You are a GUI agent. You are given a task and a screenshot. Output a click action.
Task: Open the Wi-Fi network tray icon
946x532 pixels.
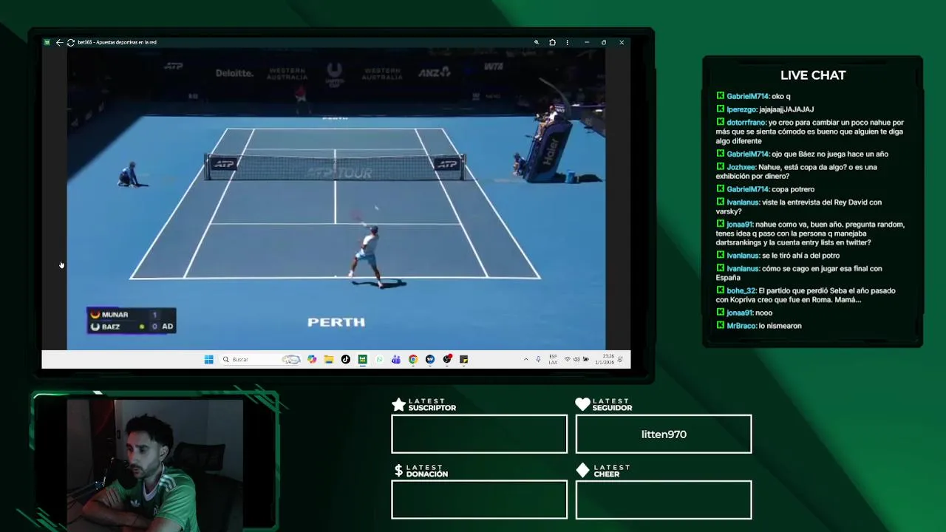[567, 359]
